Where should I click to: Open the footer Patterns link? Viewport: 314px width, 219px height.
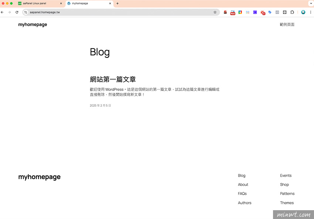[287, 194]
